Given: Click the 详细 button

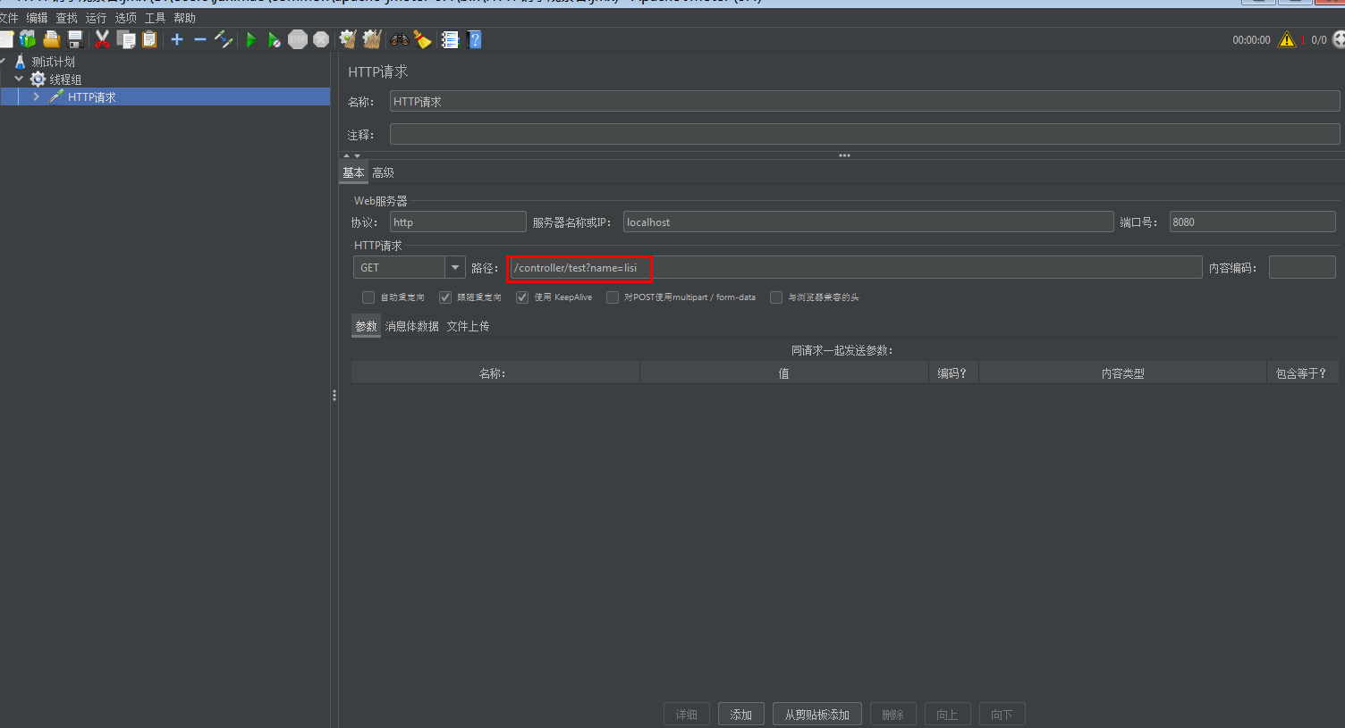Looking at the screenshot, I should (x=687, y=715).
